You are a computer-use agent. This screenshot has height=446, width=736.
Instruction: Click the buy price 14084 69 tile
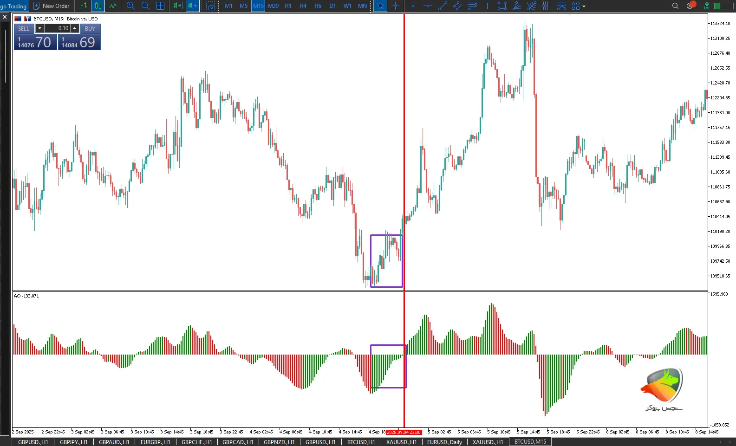click(x=79, y=42)
